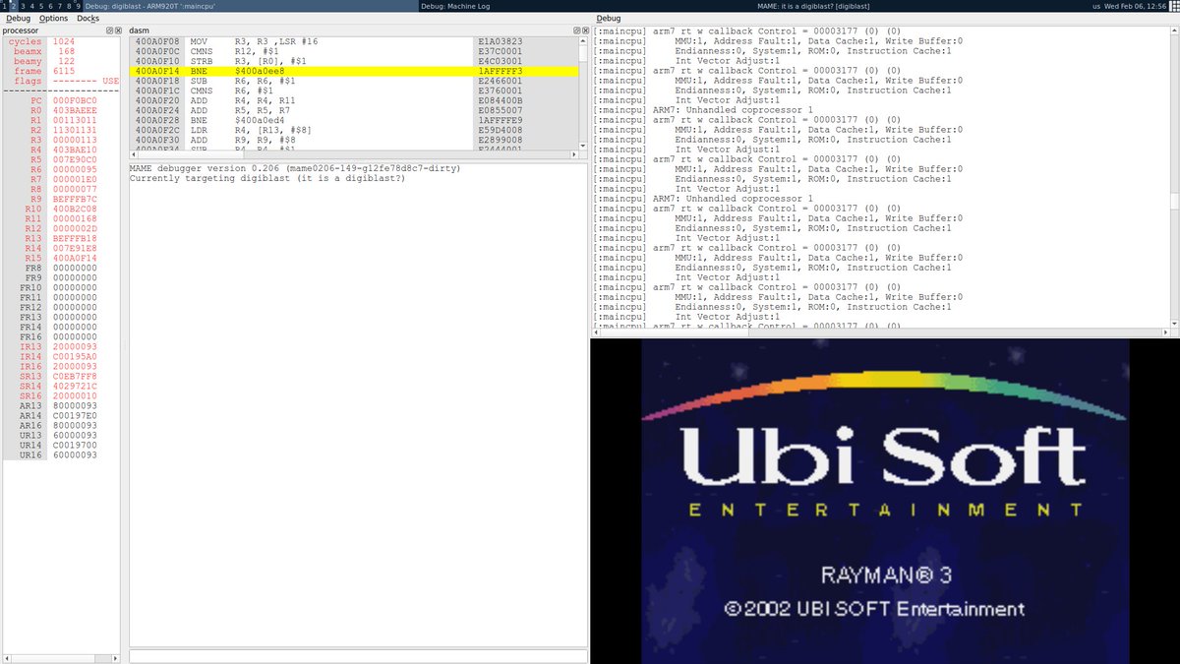
Task: Click the debugger console command input field
Action: (358, 656)
